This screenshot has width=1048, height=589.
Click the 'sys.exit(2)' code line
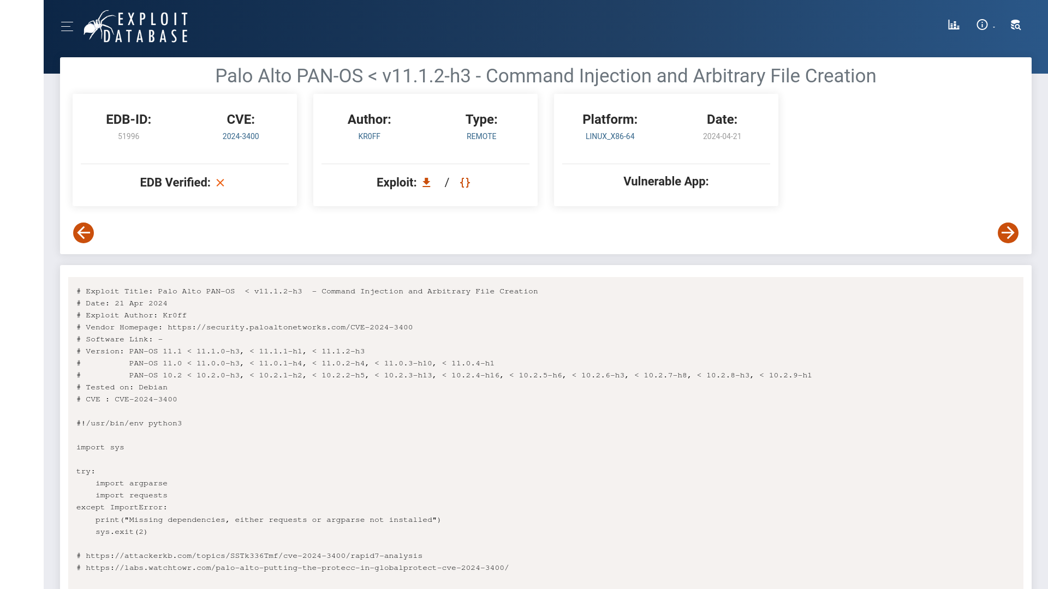122,532
